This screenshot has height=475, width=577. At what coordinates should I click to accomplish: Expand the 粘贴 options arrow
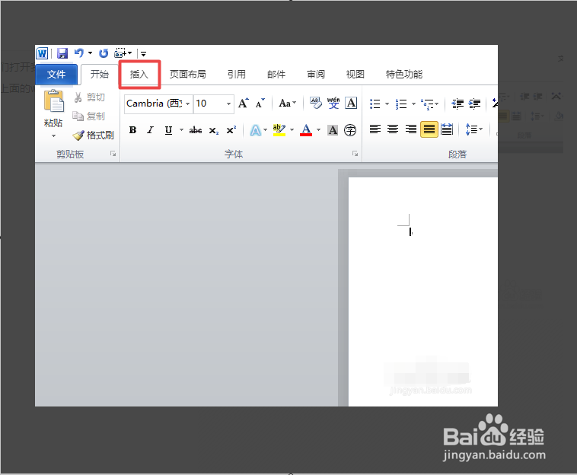(54, 136)
